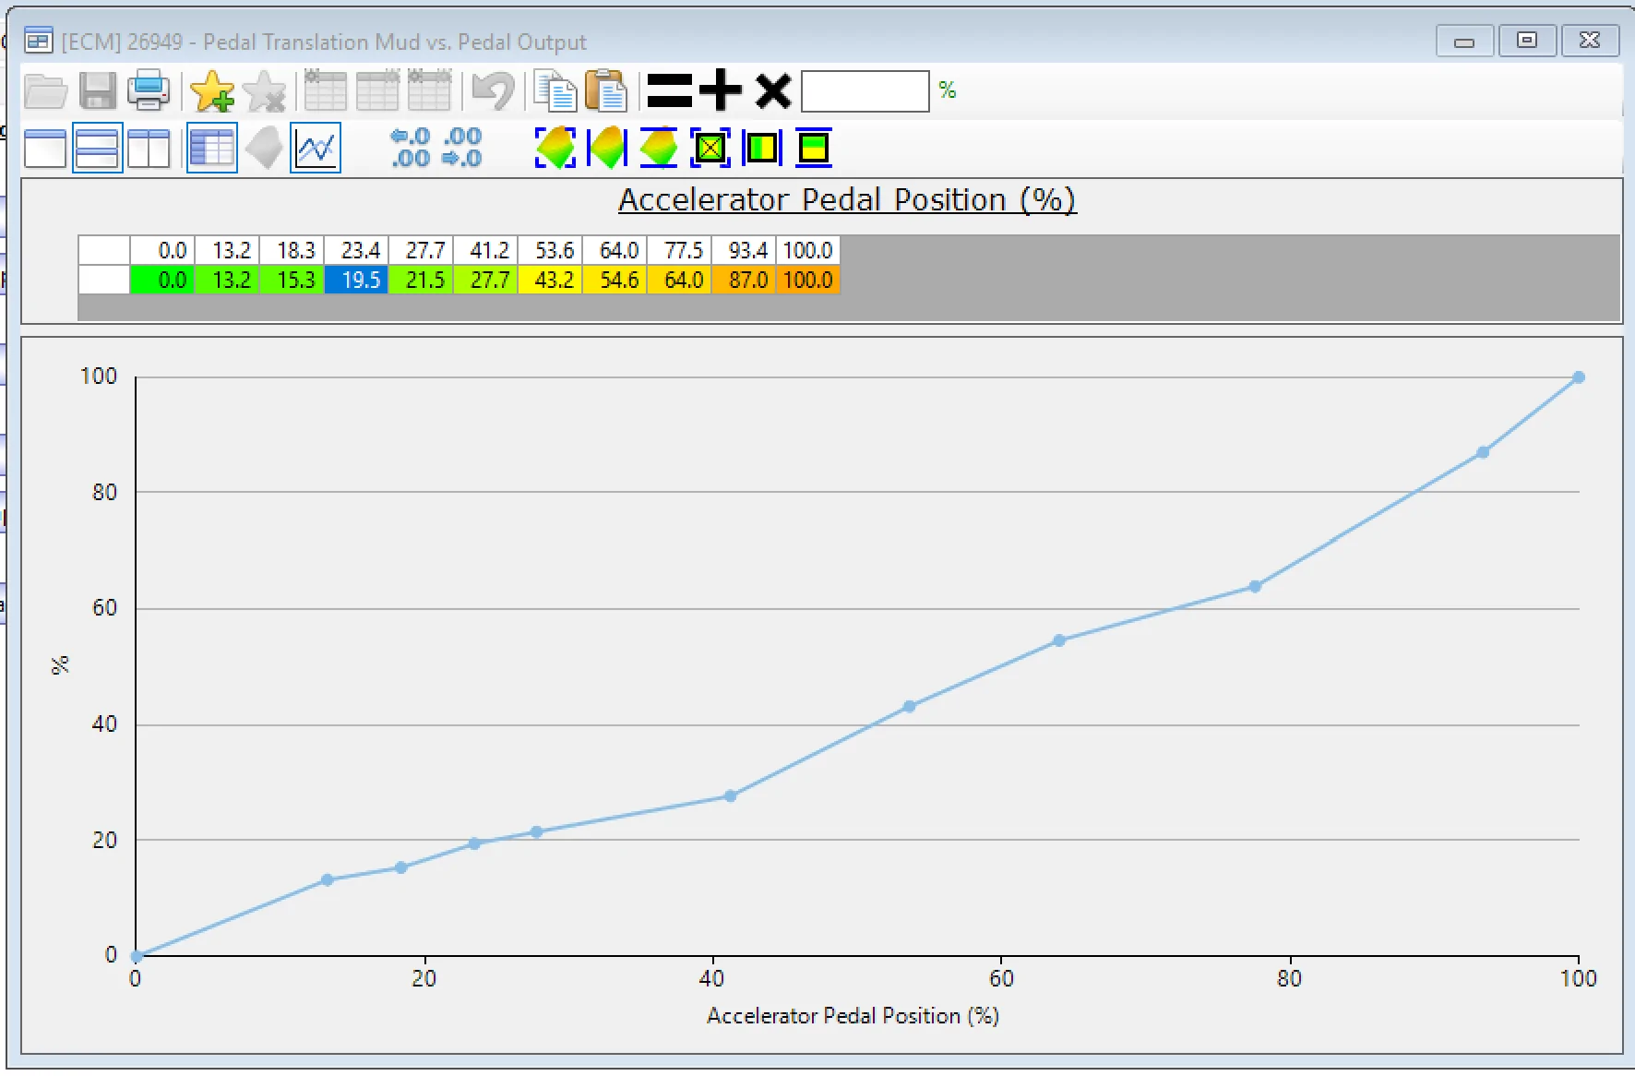Copy selected table cells
Image resolution: width=1635 pixels, height=1076 pixels.
point(555,91)
